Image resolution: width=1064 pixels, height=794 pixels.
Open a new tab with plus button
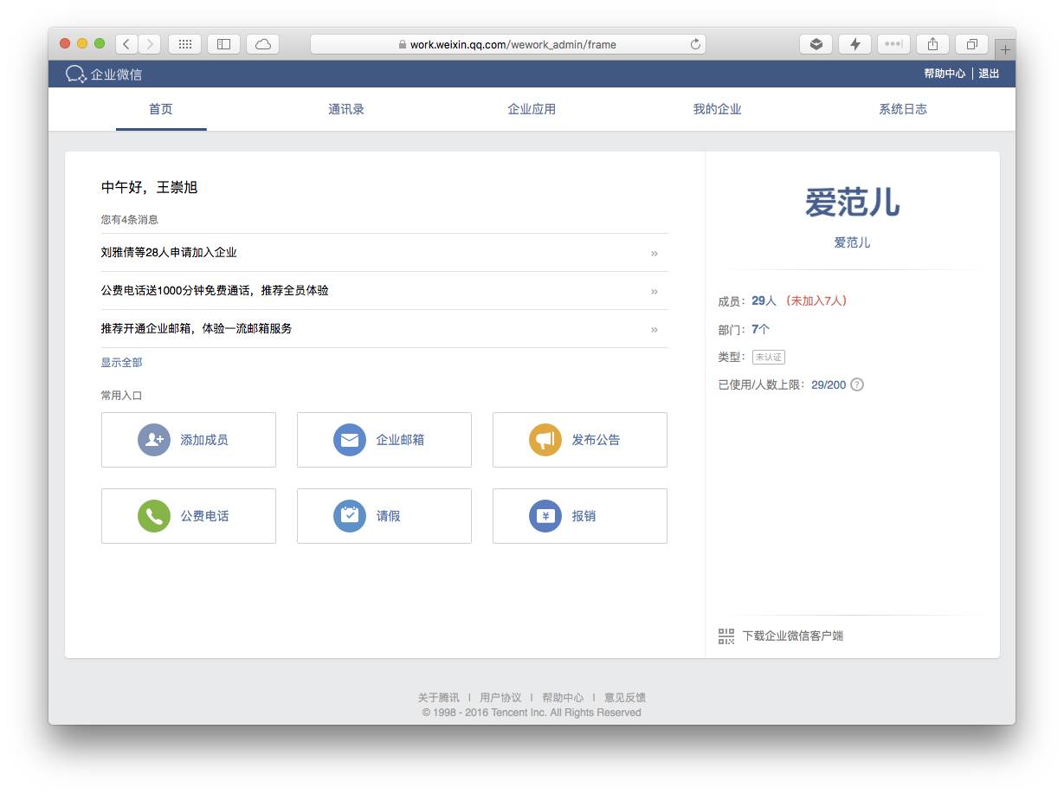tap(1005, 49)
